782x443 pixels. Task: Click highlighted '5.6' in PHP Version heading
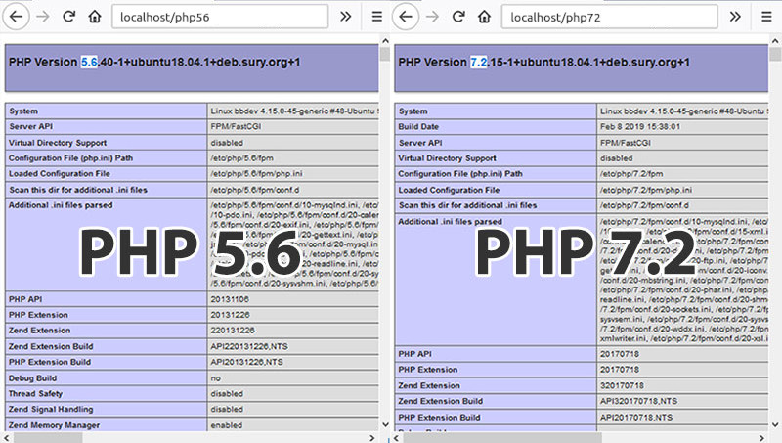(x=89, y=62)
